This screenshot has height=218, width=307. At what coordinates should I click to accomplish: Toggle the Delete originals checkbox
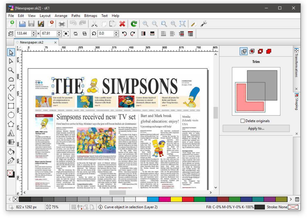tap(243, 121)
